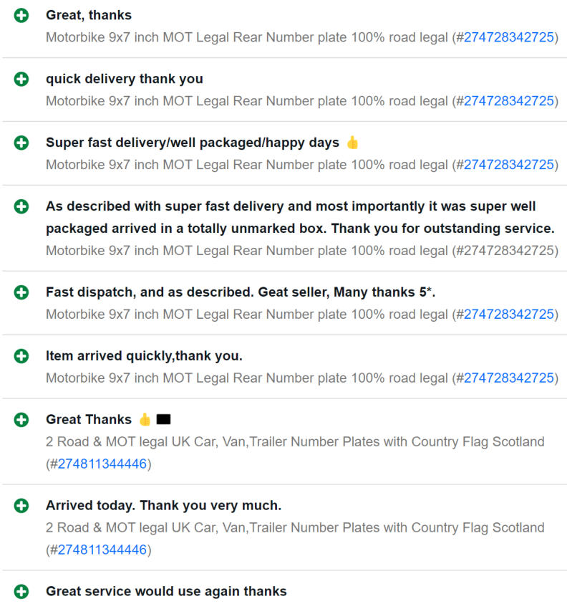Viewport: 567px width, 604px height.
Task: Open item number link under 'quick delivery thank you'
Action: 508,101
